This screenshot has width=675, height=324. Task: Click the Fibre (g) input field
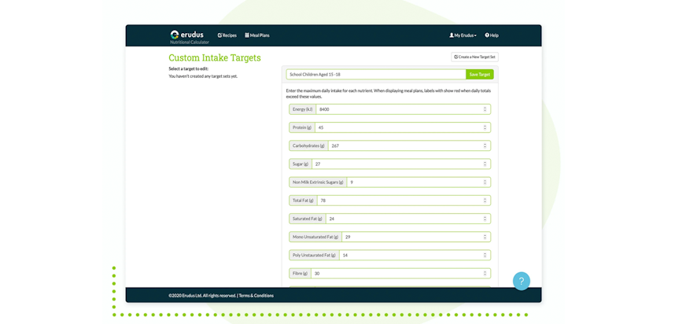(x=400, y=273)
